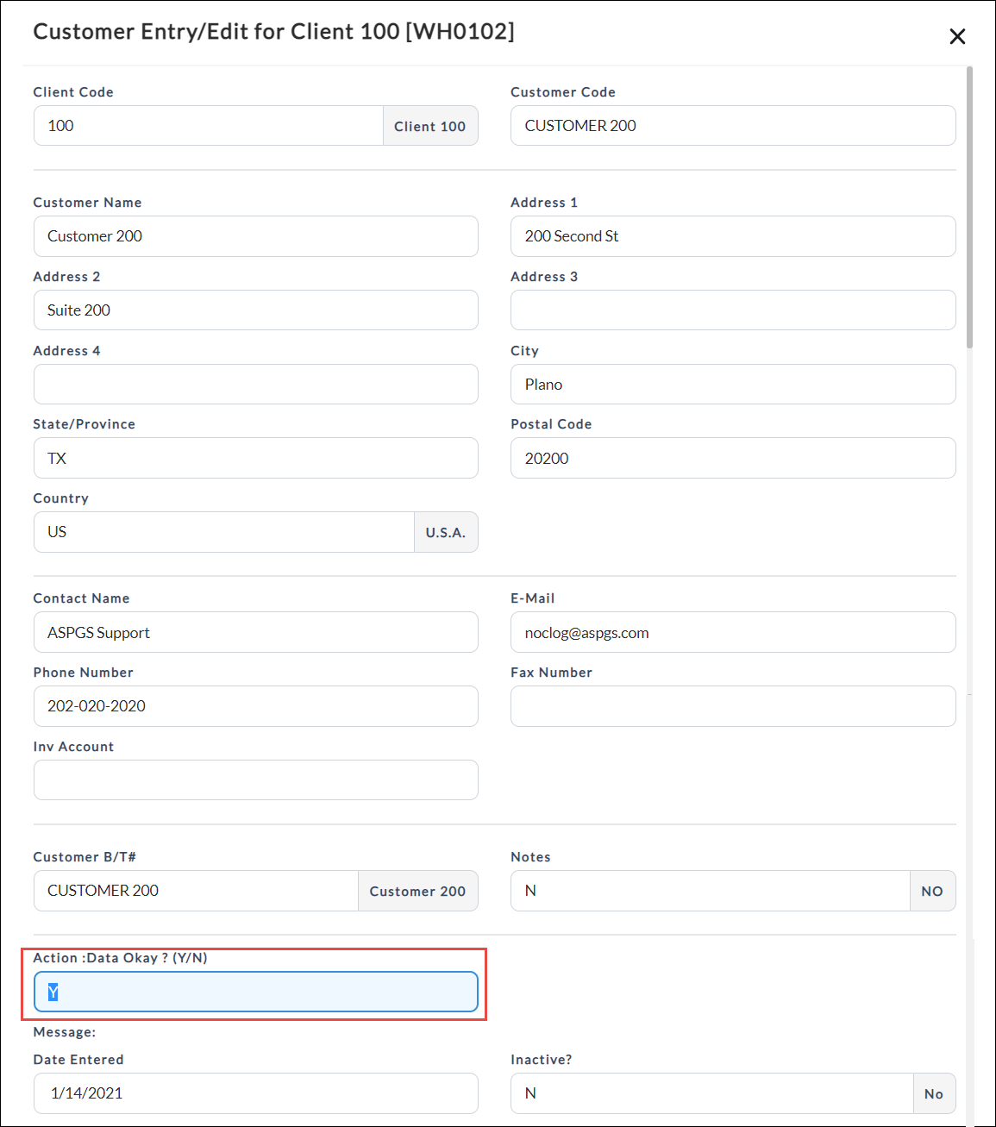Viewport: 996px width, 1127px height.
Task: Click the Data Okay action field
Action: (x=255, y=992)
